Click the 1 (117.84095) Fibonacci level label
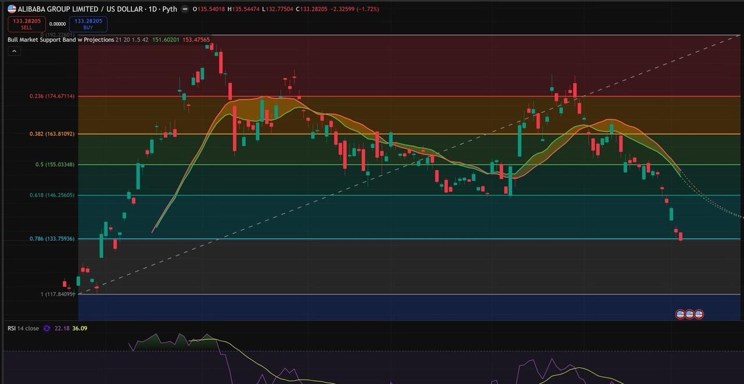 58,294
